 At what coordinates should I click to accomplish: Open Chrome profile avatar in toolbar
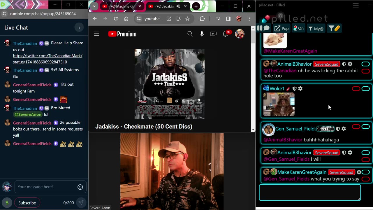[x=239, y=19]
